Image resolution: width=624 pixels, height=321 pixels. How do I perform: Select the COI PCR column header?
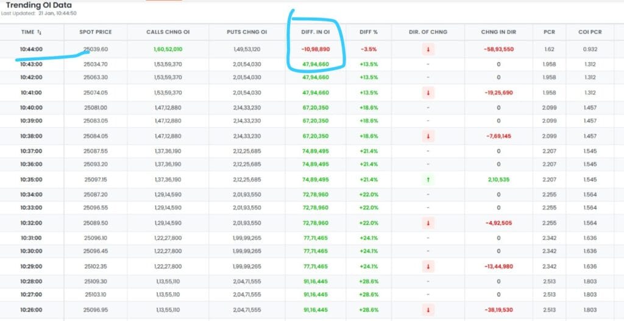[589, 32]
